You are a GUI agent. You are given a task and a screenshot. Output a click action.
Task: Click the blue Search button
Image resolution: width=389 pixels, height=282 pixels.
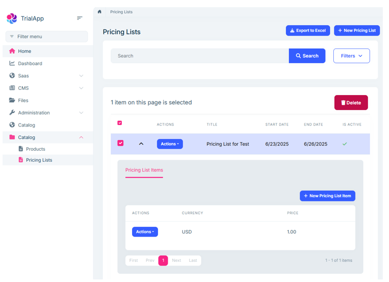tap(307, 56)
